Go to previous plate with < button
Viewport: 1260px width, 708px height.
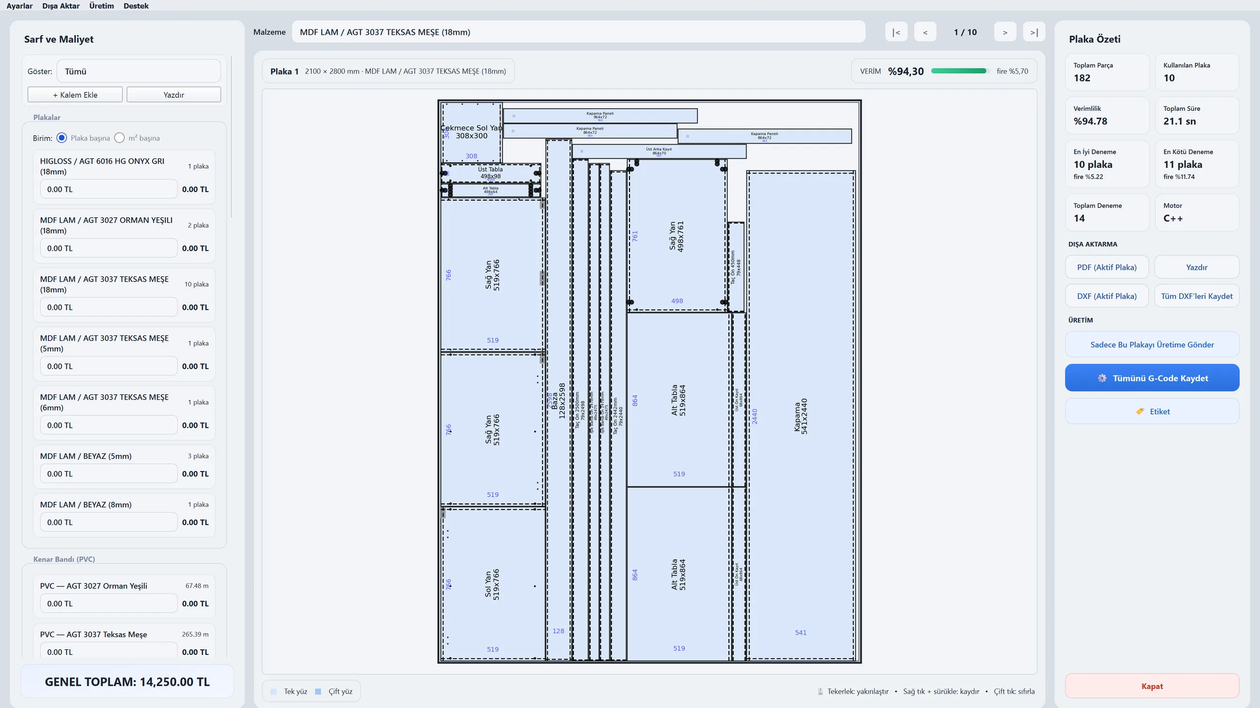pos(925,32)
